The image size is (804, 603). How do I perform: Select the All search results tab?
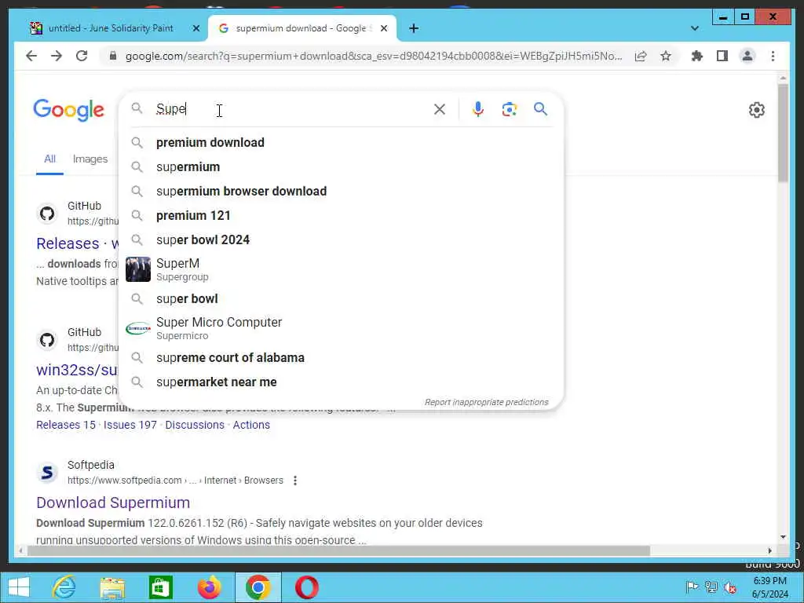[x=49, y=159]
